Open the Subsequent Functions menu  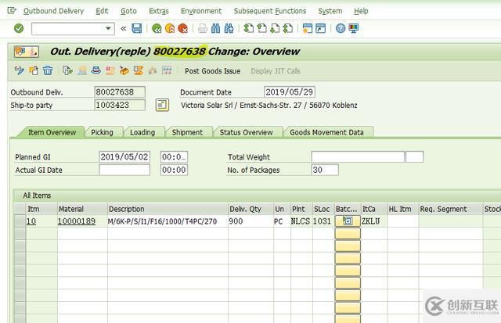(270, 11)
